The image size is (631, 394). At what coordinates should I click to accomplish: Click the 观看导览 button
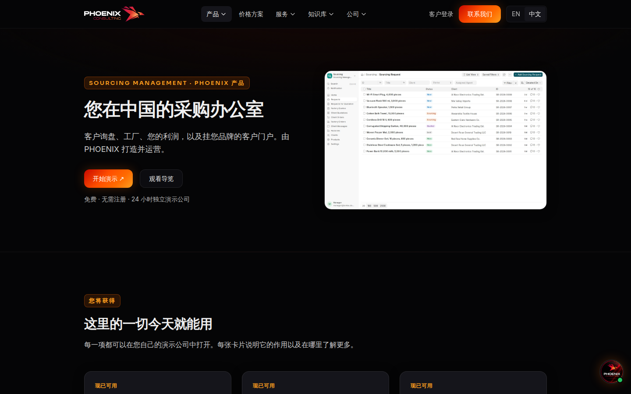click(x=161, y=179)
